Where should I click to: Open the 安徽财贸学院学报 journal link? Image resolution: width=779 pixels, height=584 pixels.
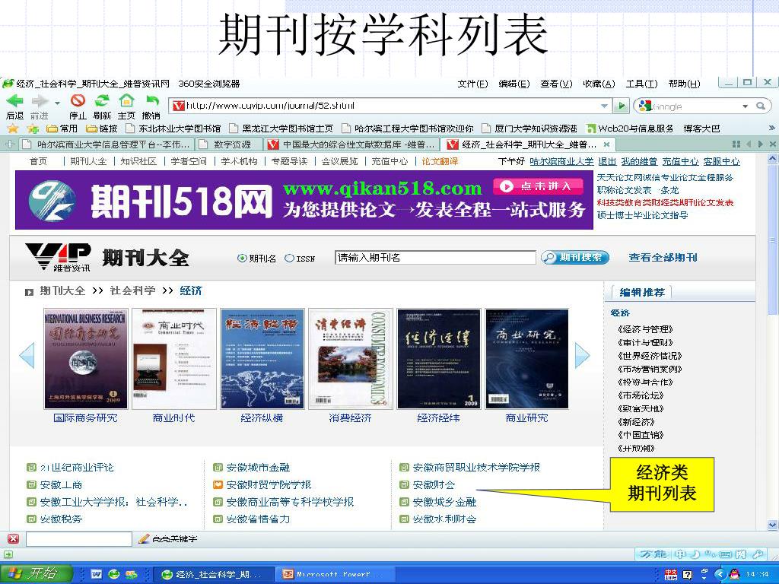tap(269, 484)
